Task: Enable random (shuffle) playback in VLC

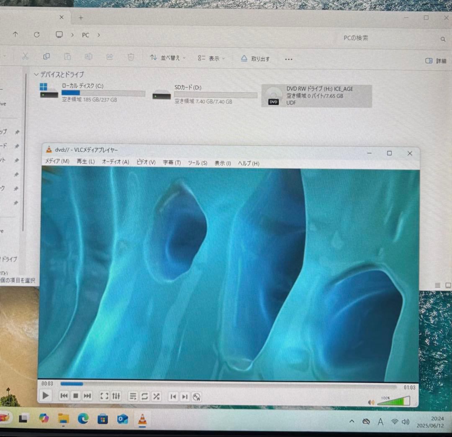Action: (x=156, y=396)
